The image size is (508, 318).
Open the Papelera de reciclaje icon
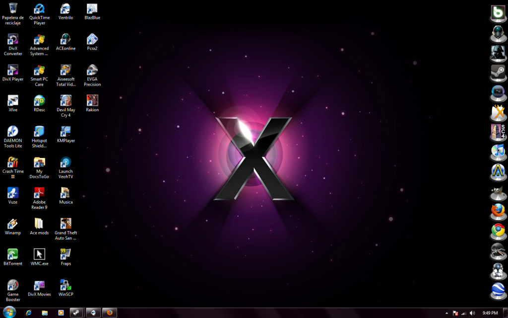13,13
